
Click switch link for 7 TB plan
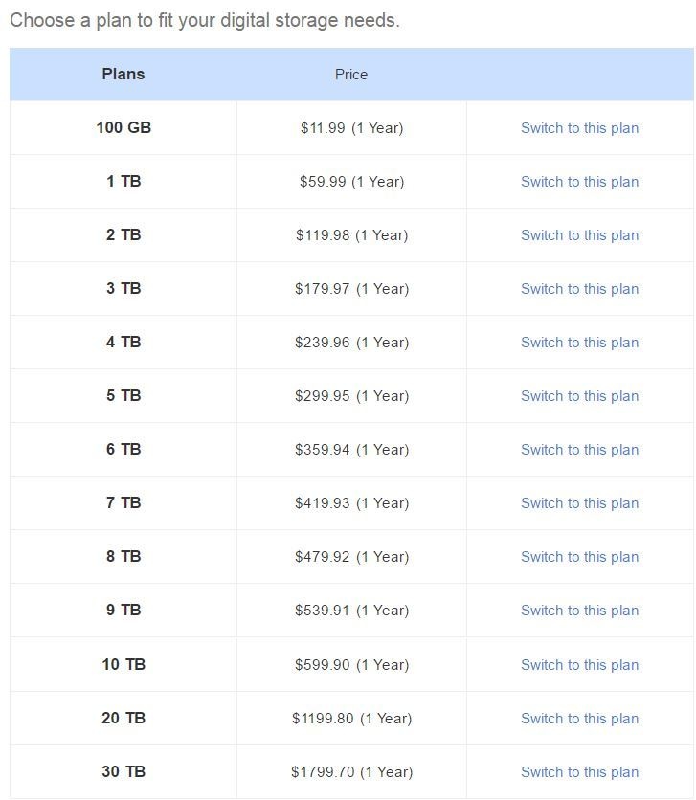tap(579, 503)
